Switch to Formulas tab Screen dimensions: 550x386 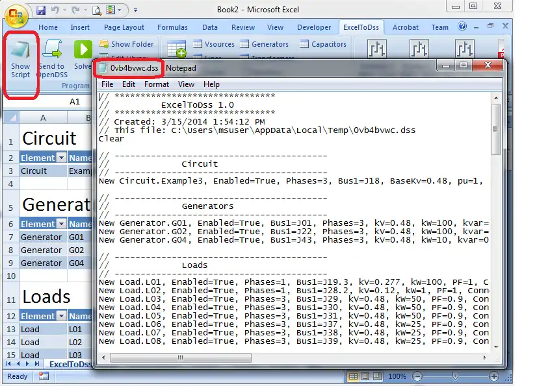(x=172, y=27)
